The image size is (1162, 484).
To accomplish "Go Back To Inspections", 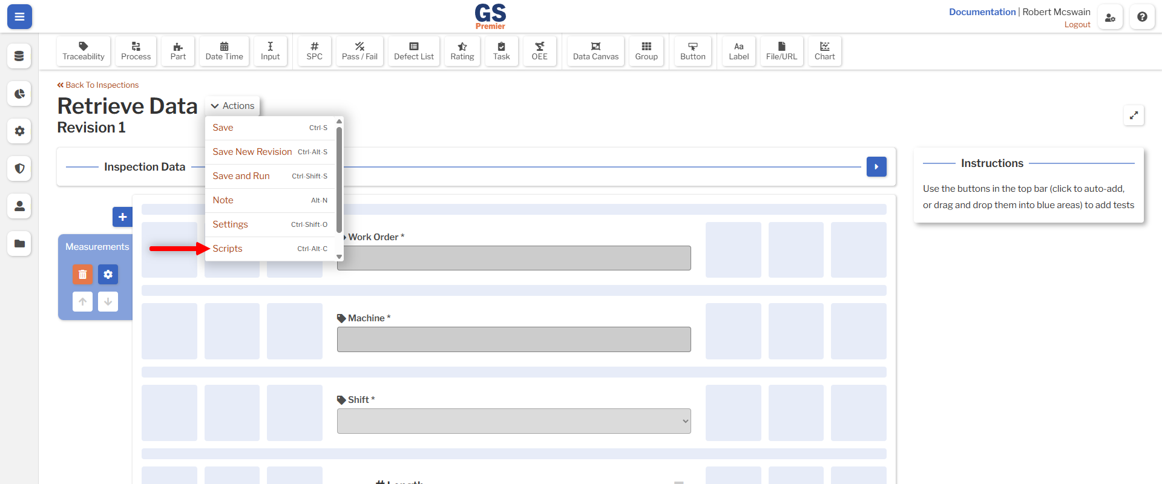I will tap(98, 85).
